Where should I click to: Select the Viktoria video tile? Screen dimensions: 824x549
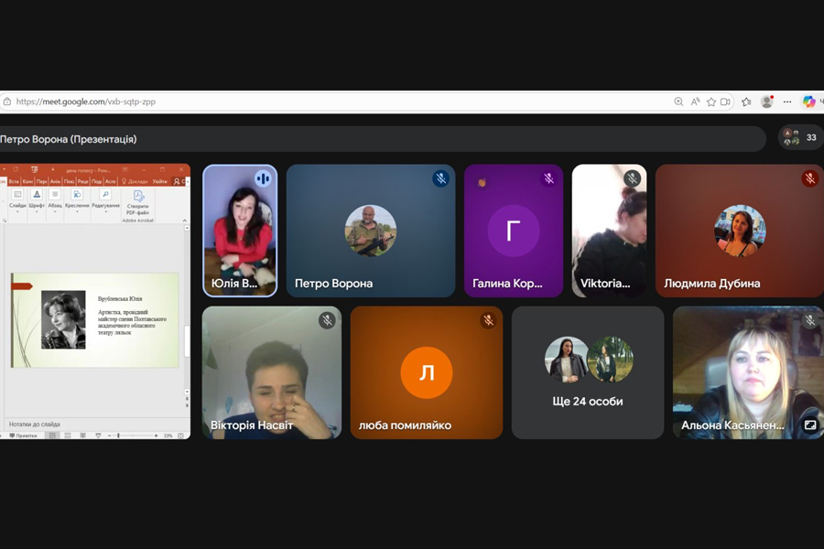609,231
